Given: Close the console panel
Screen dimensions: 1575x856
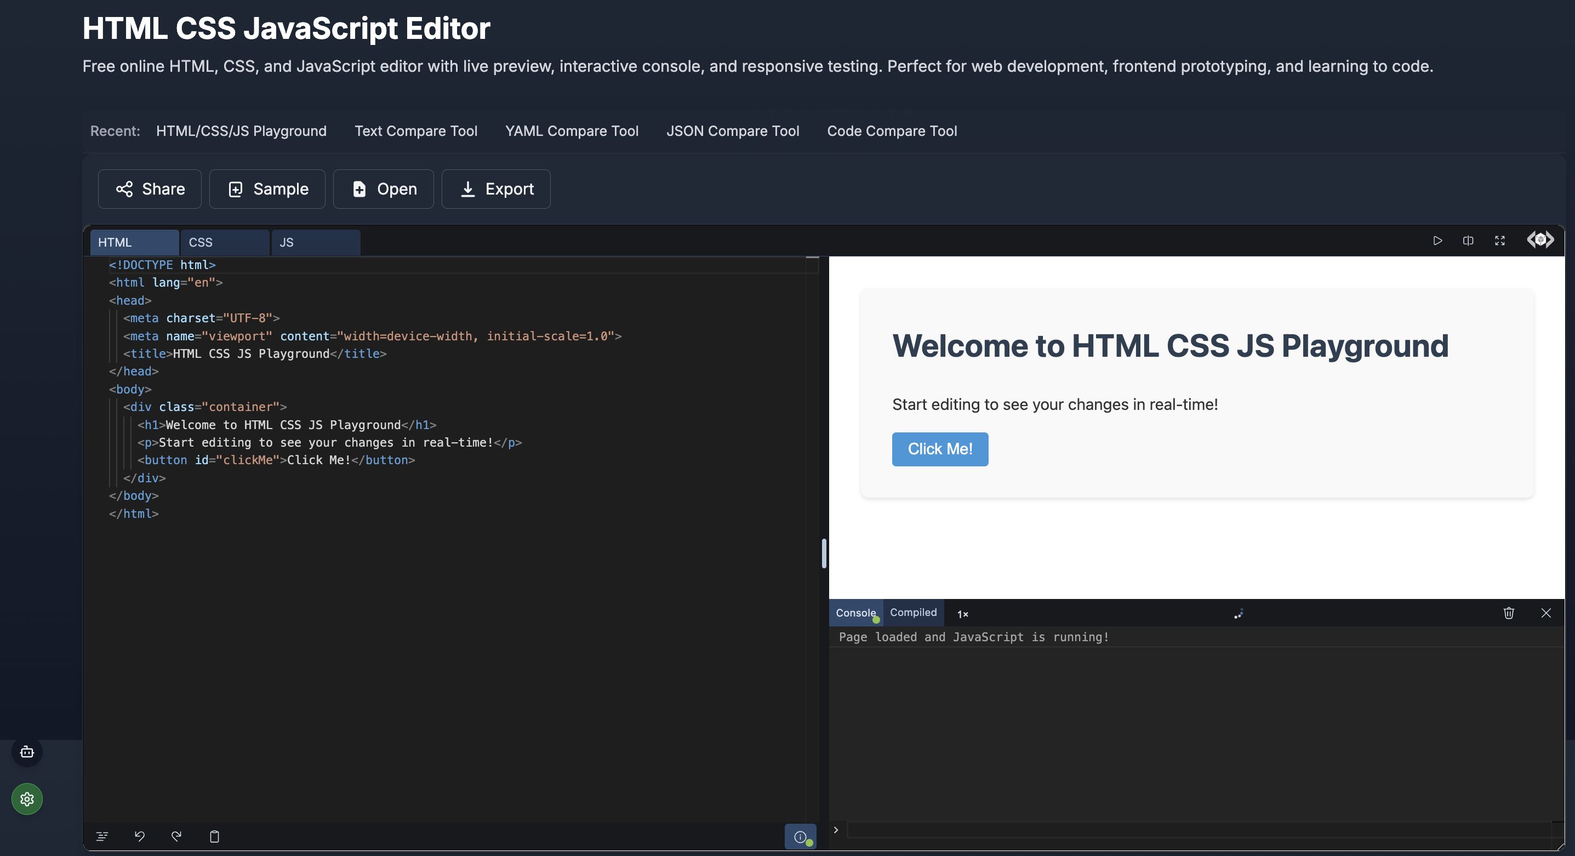Looking at the screenshot, I should click(x=1545, y=613).
